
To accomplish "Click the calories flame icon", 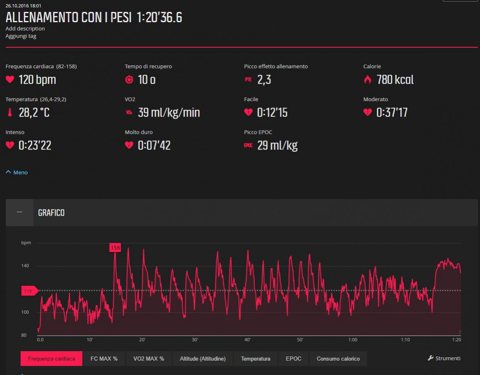I will pyautogui.click(x=367, y=79).
